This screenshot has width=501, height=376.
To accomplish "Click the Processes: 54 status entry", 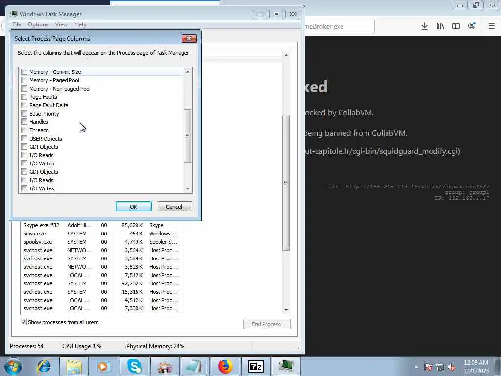I will point(26,346).
